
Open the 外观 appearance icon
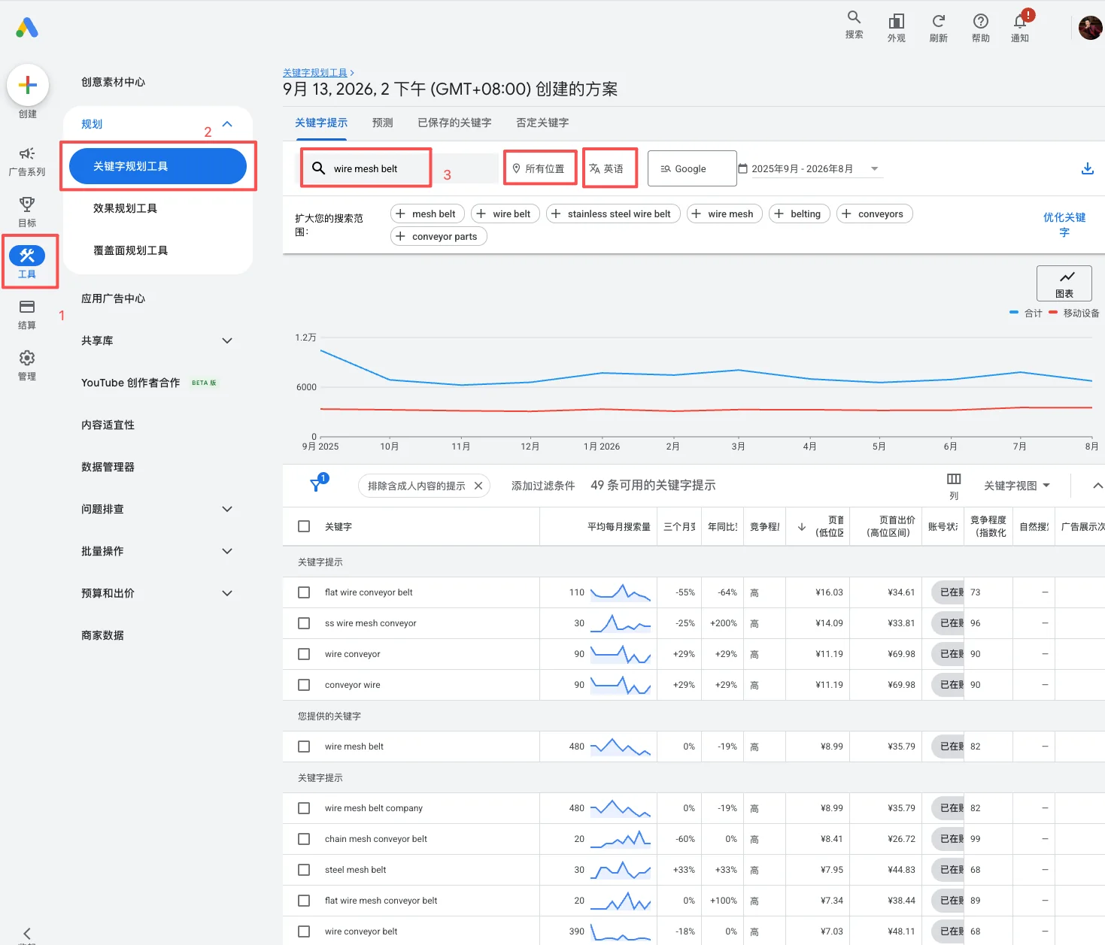pos(896,28)
